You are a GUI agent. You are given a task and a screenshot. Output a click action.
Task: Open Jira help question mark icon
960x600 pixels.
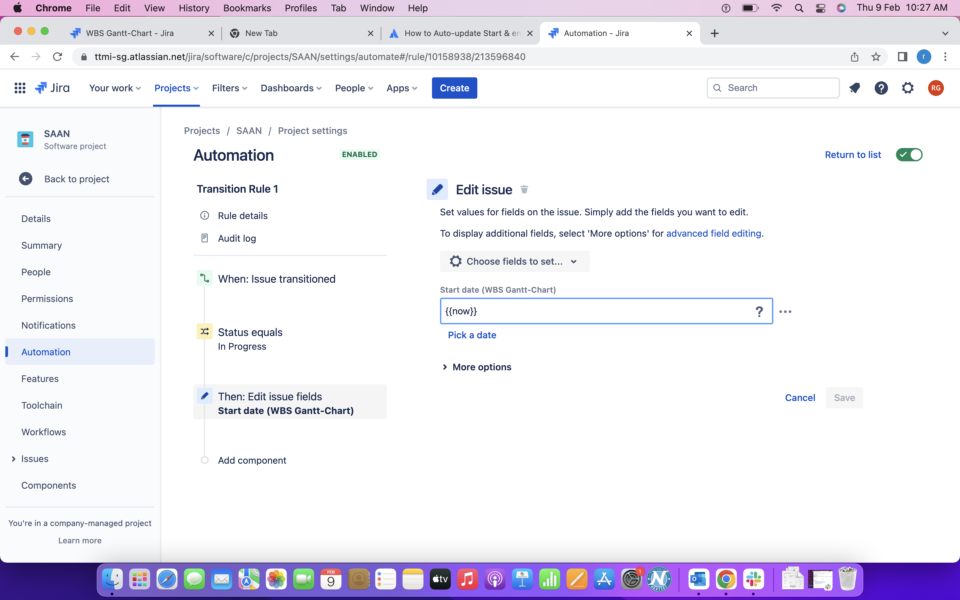click(881, 88)
